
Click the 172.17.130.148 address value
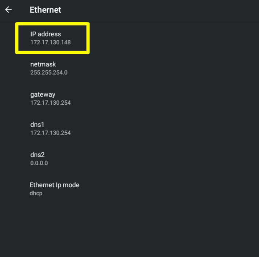50,43
